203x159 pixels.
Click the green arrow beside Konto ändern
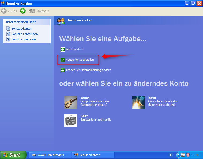pyautogui.click(x=63, y=49)
